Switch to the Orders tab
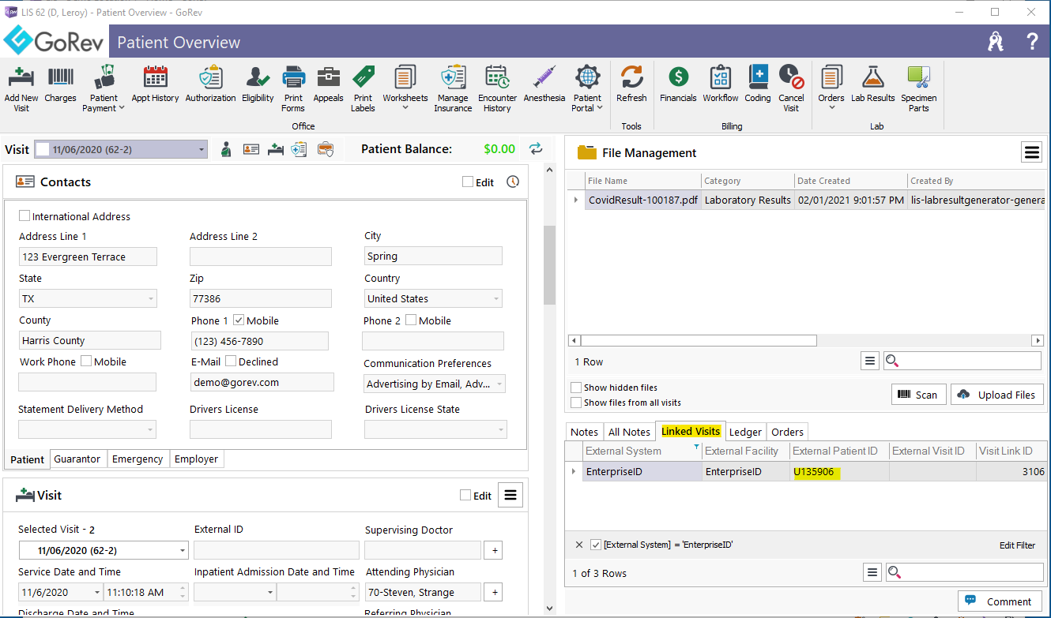 click(787, 432)
